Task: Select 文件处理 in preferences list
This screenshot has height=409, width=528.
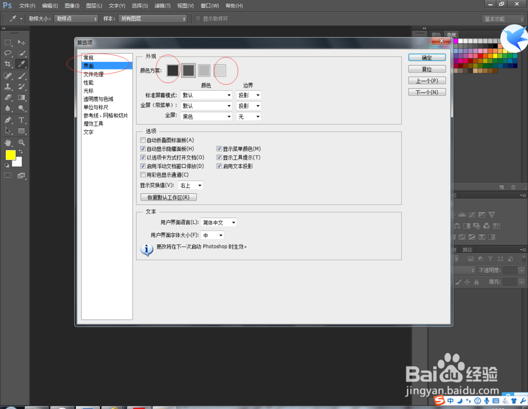Action: (107, 74)
